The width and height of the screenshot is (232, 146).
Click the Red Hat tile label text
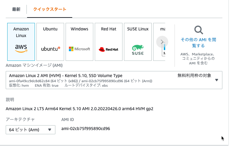point(109,29)
